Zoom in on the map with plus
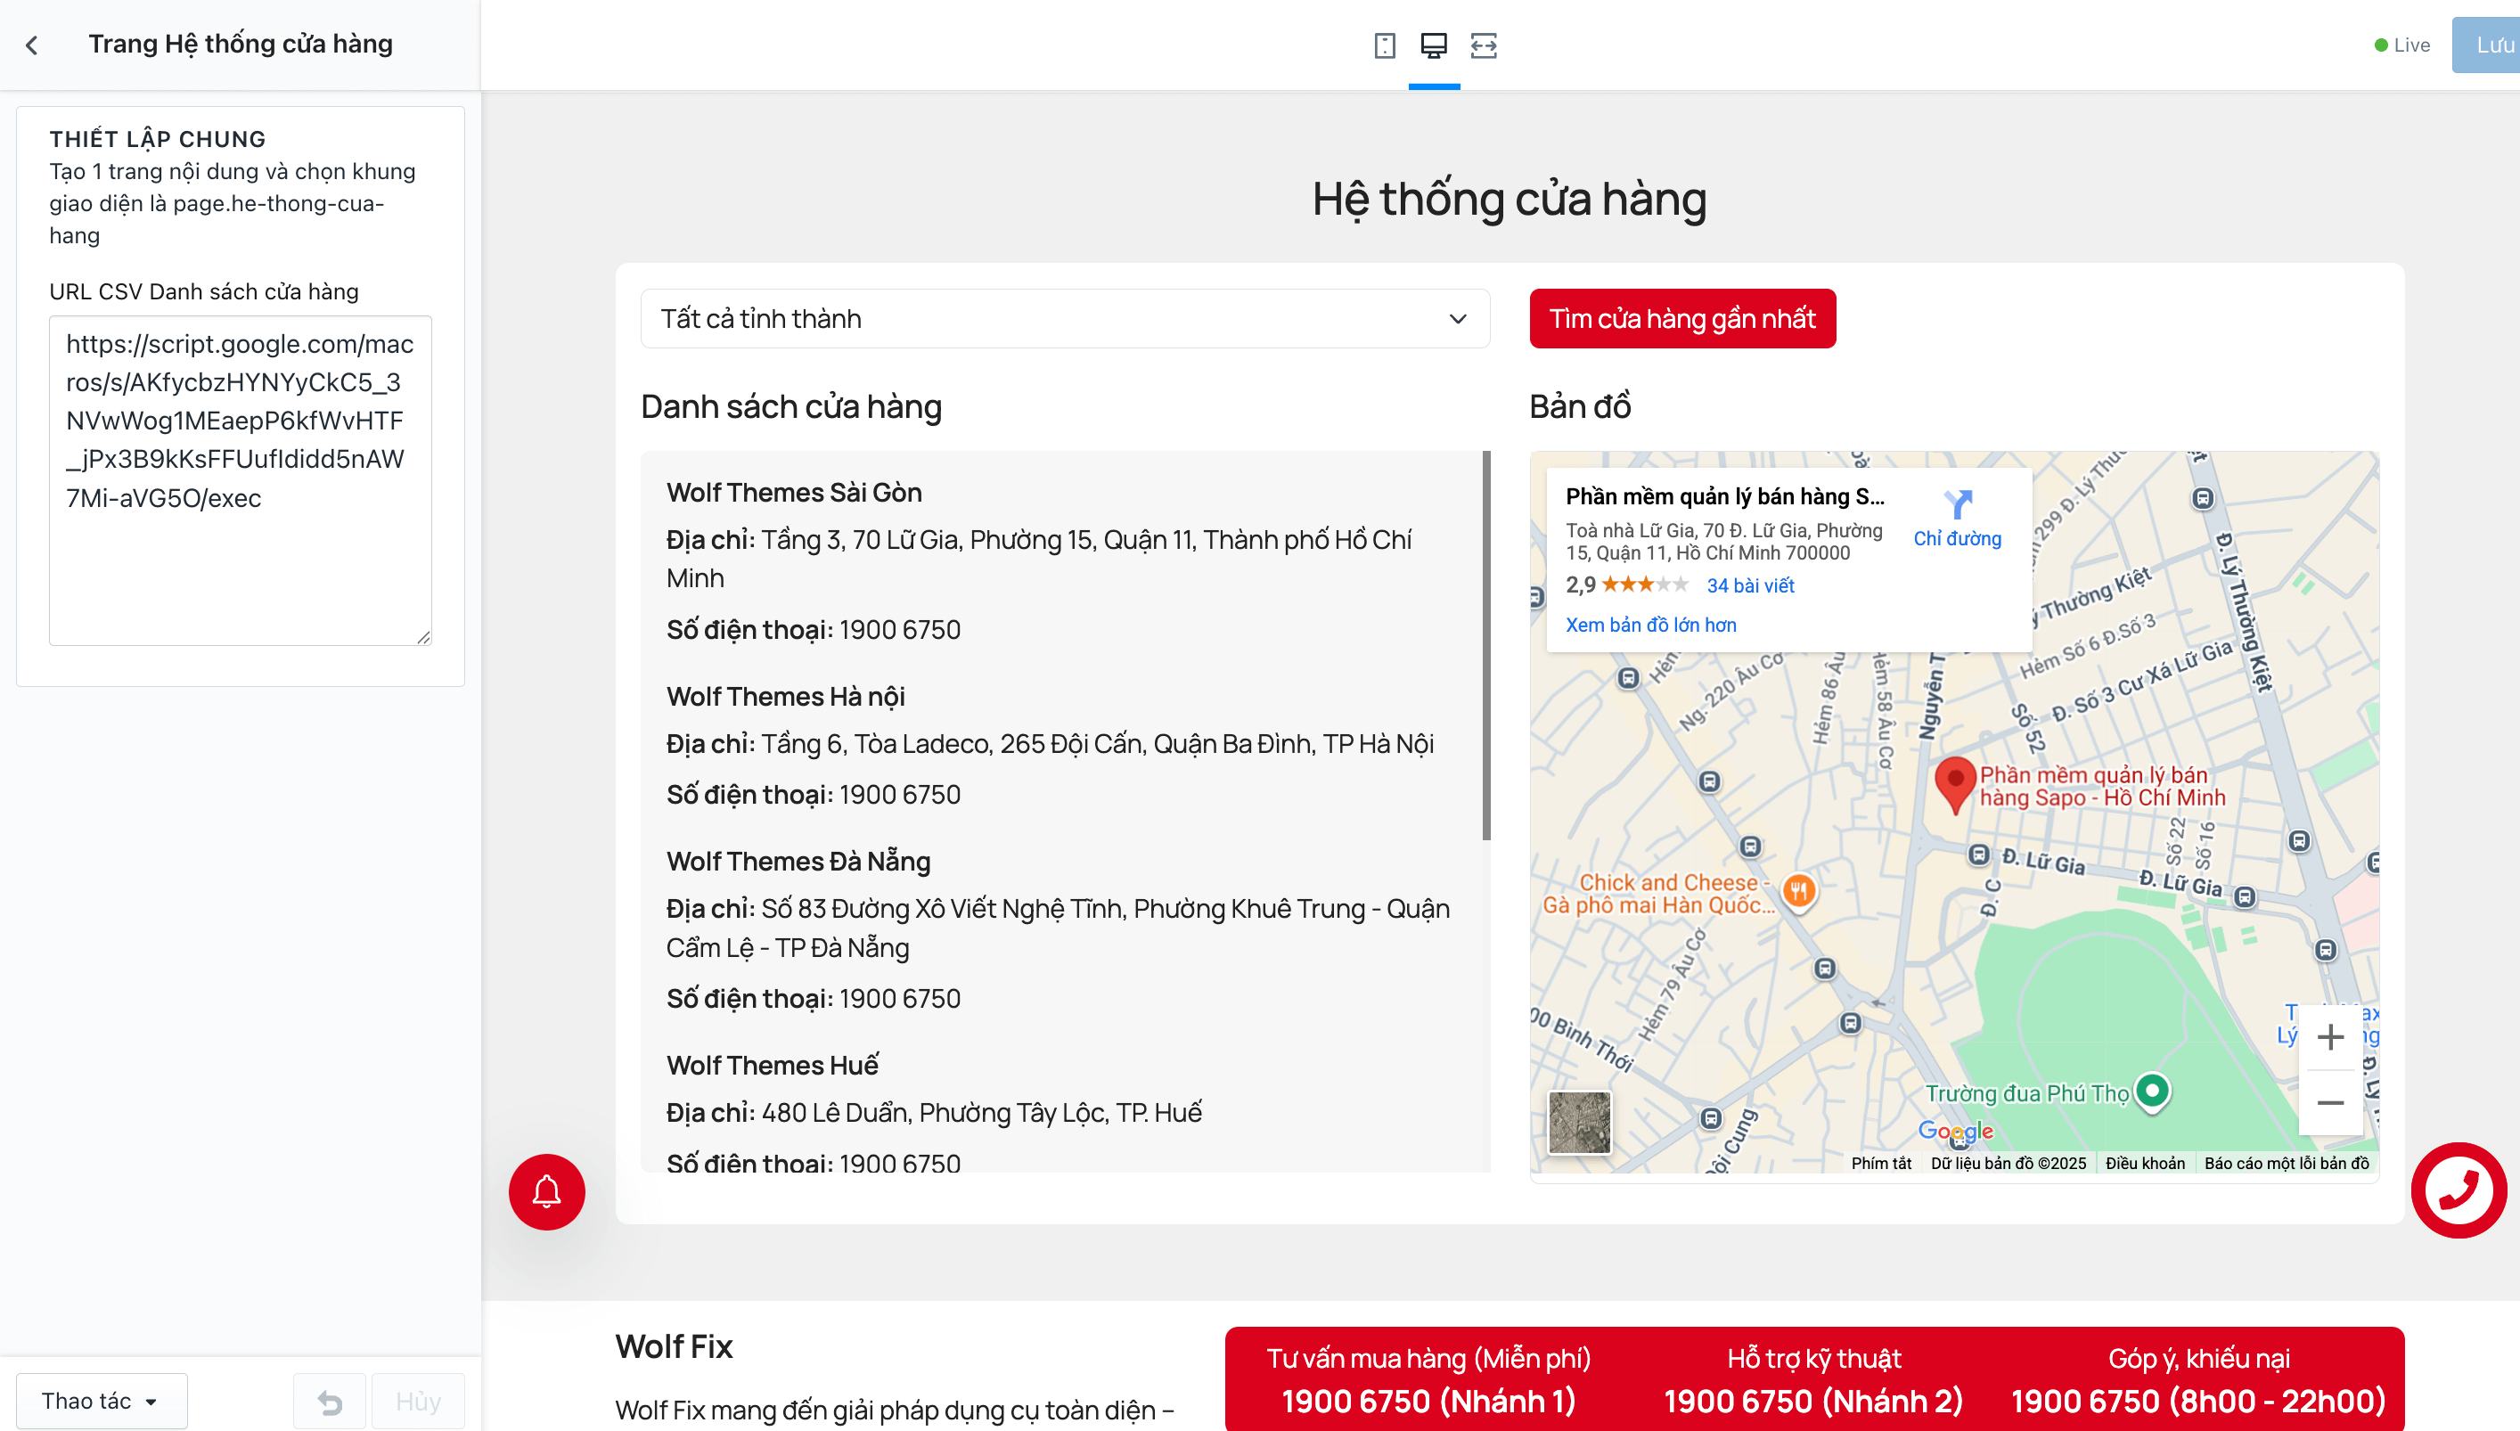2520x1431 pixels. 2329,1037
